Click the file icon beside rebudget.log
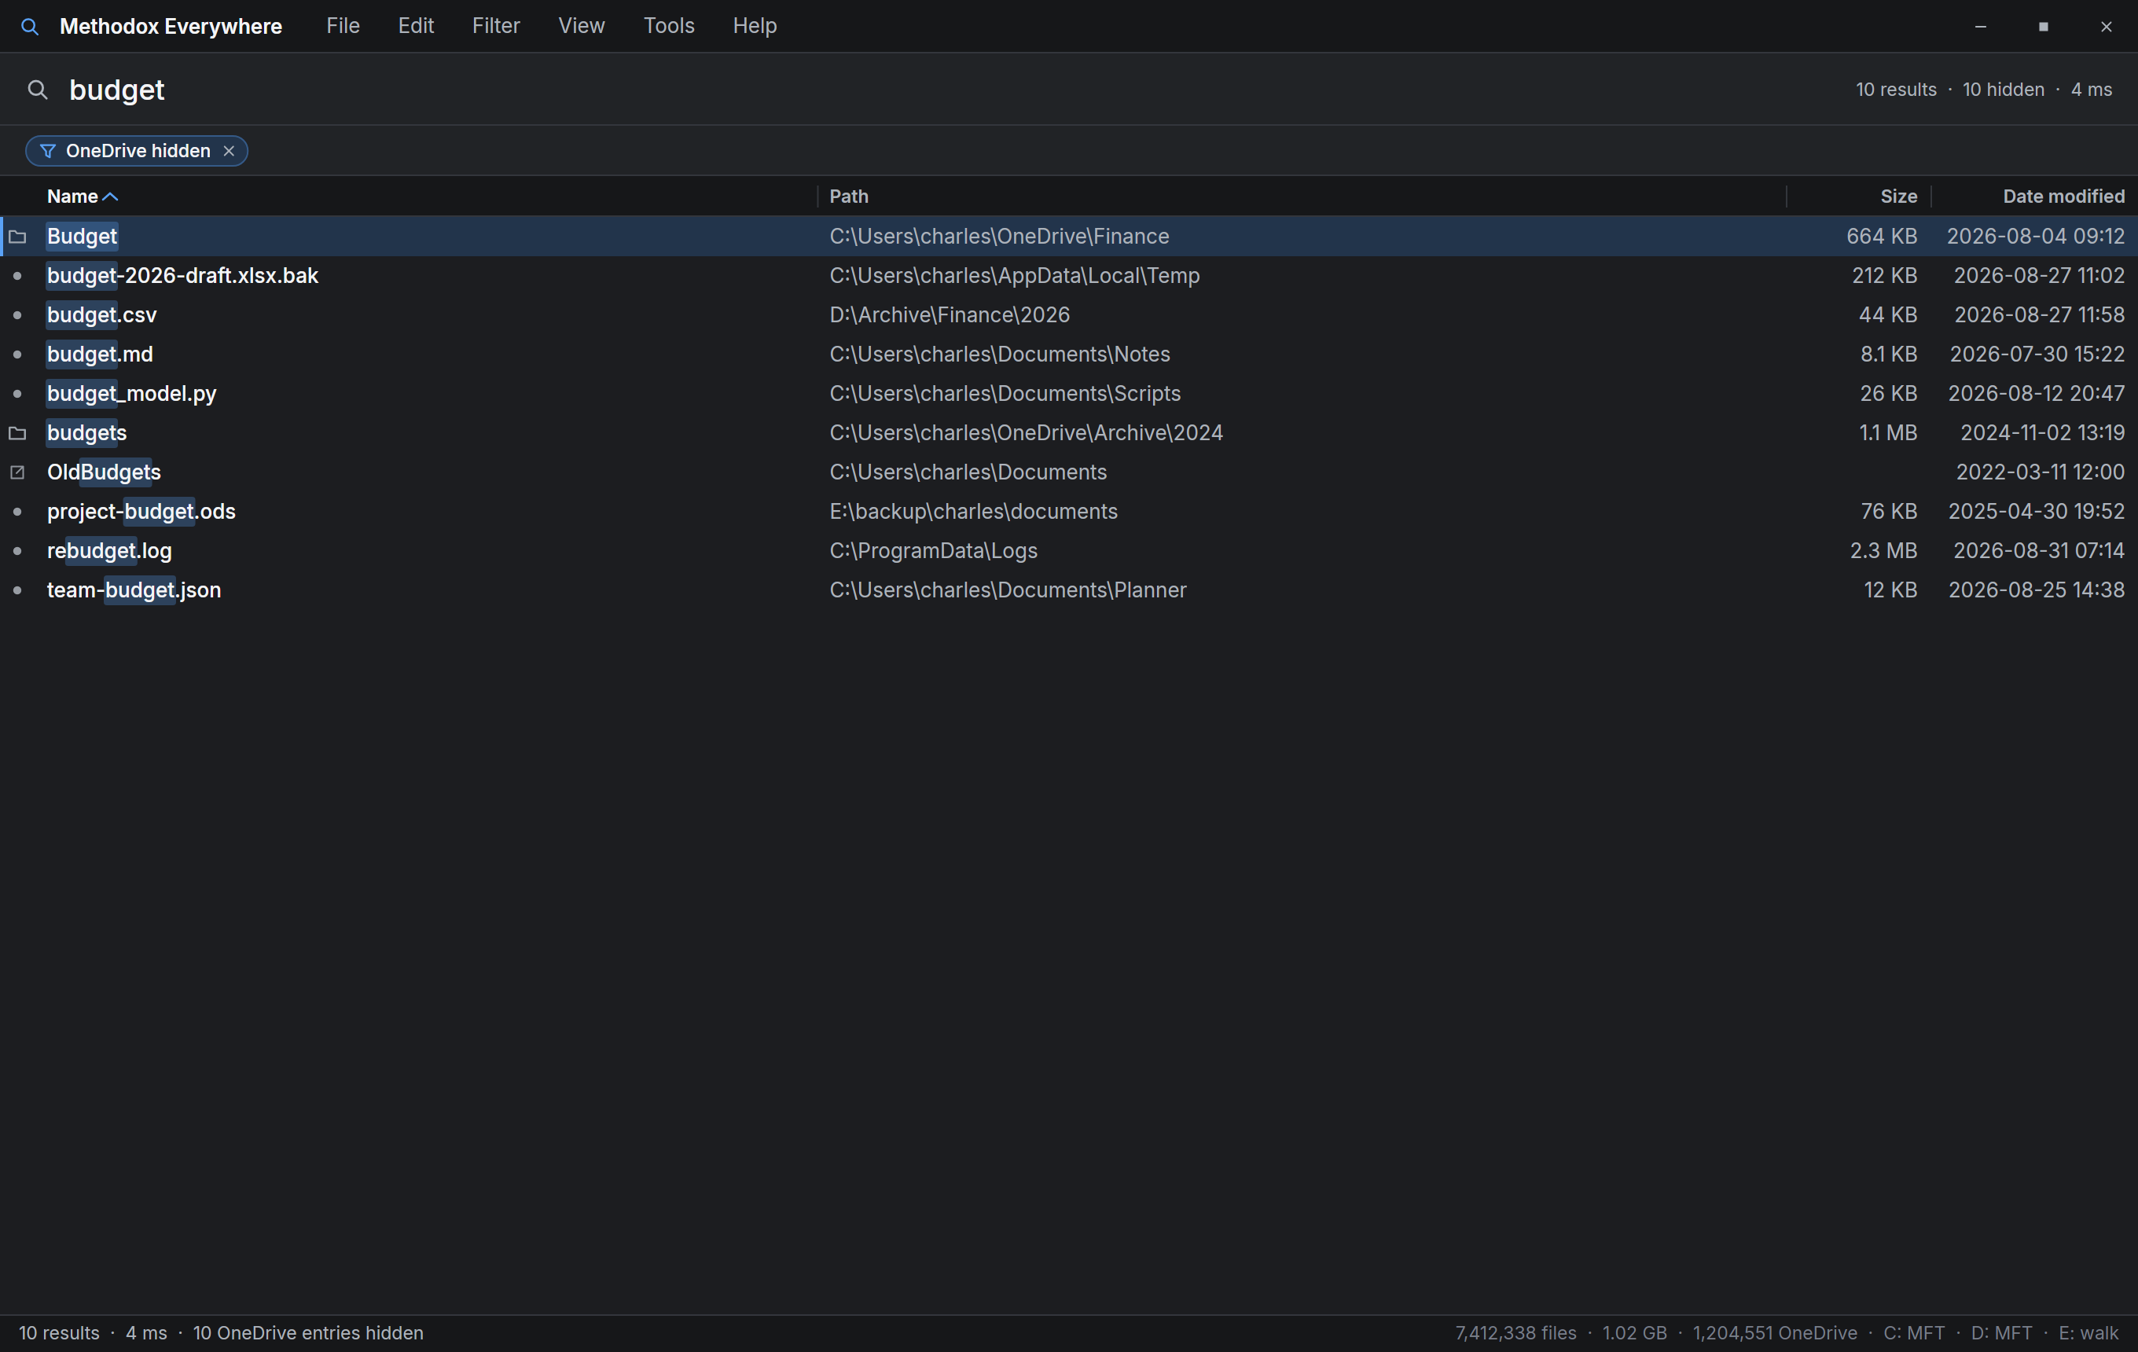 tap(17, 550)
